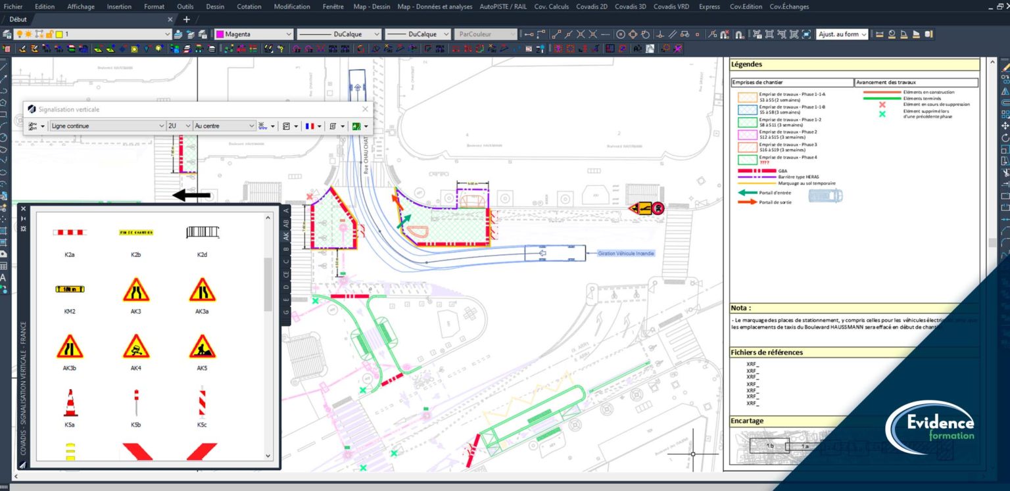The height and width of the screenshot is (491, 1010).
Task: Expand the 'Ligne continue' dropdown
Action: coord(161,126)
